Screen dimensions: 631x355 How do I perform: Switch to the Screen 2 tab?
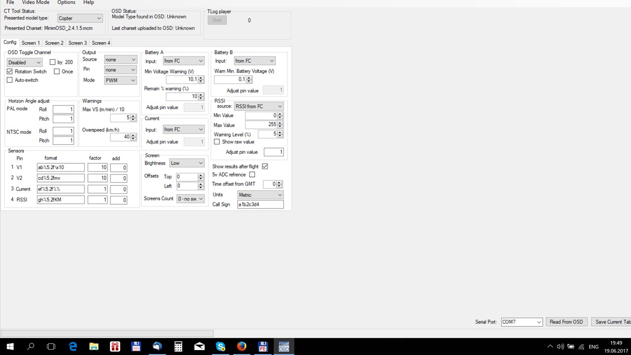coord(54,43)
